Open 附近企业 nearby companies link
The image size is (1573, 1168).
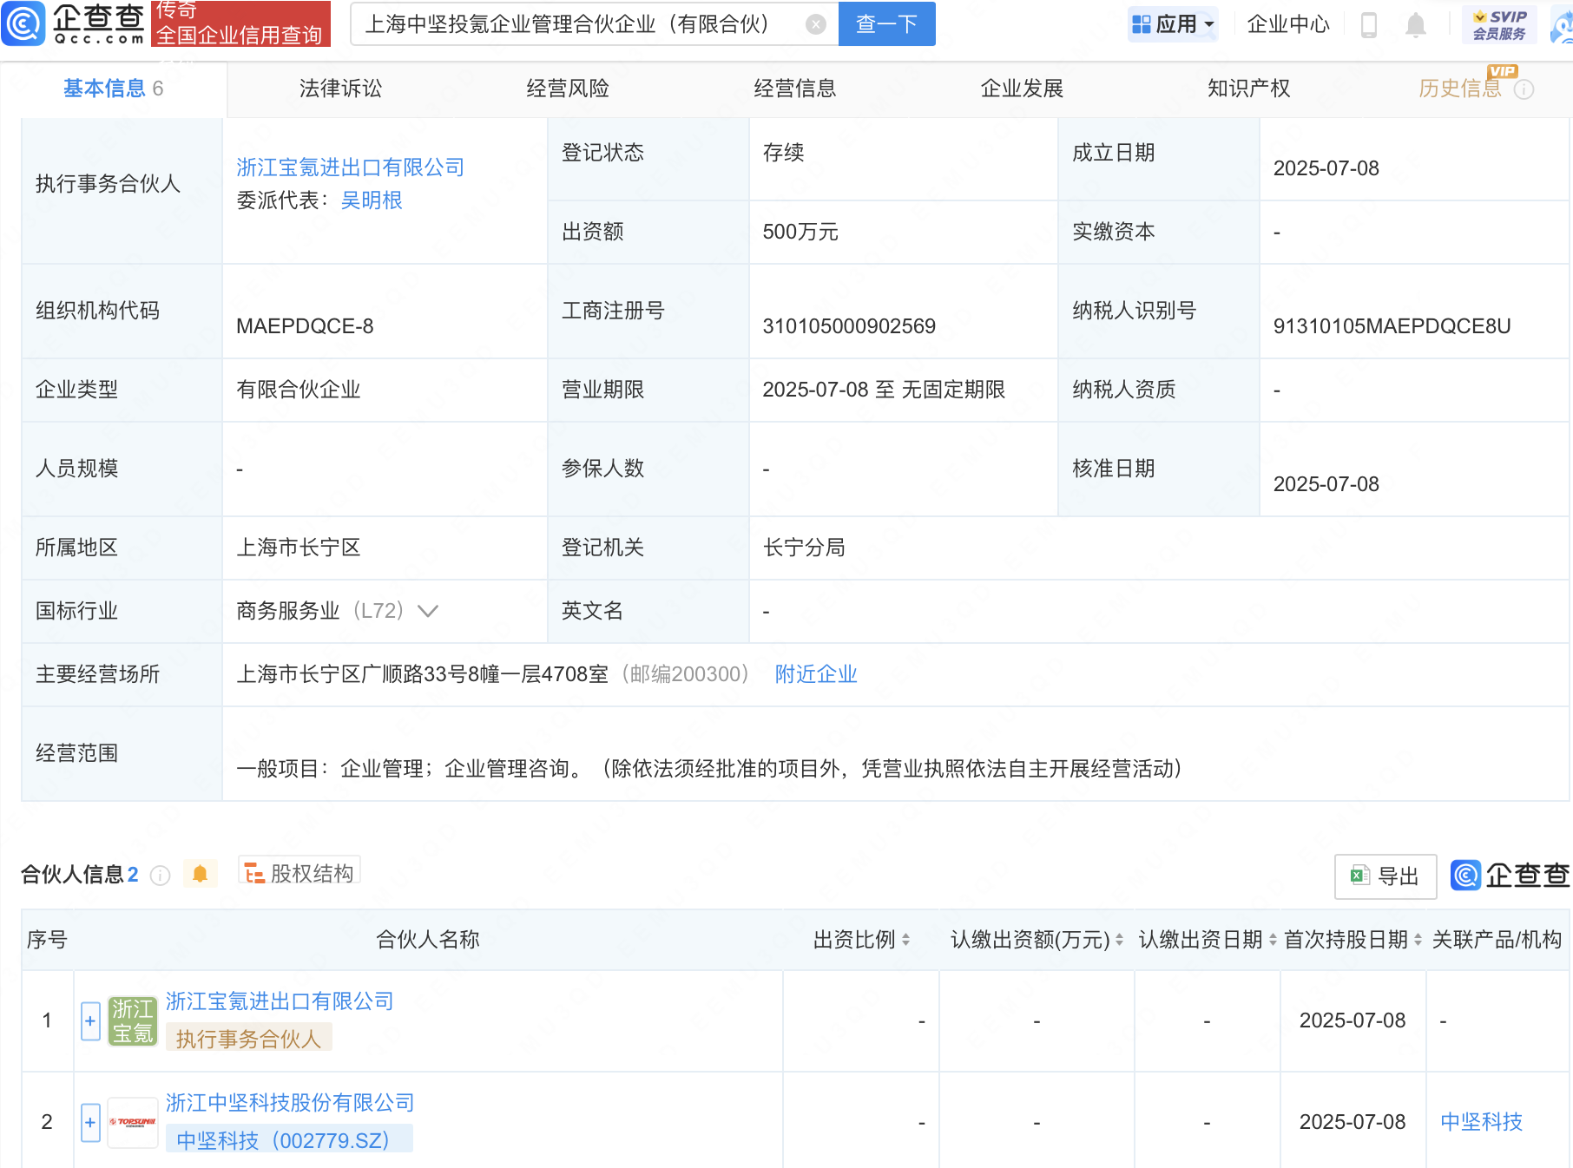pos(815,674)
